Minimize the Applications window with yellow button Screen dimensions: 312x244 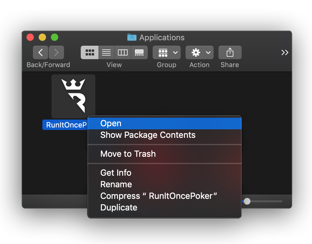[42, 37]
